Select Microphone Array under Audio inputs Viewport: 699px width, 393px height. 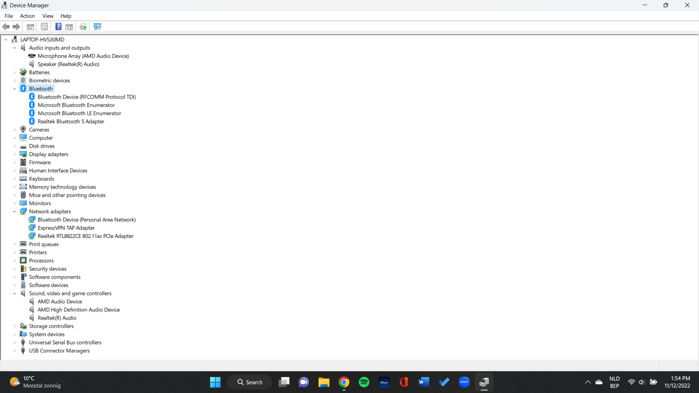(x=84, y=56)
